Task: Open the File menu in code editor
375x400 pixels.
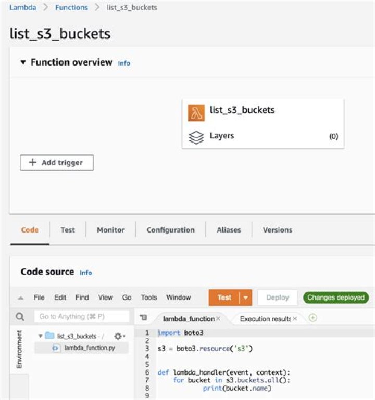Action: click(x=39, y=298)
